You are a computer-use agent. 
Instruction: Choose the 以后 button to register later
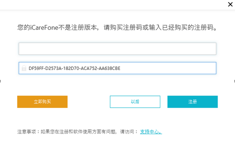coord(135,102)
